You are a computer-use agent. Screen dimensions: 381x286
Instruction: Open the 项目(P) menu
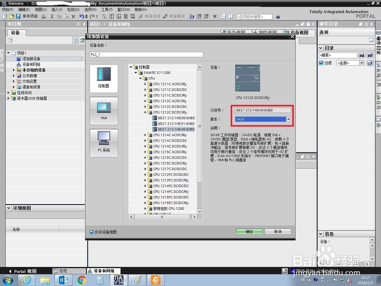click(8, 10)
